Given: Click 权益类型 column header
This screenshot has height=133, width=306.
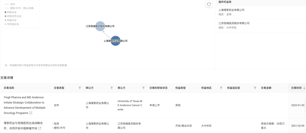Looking at the screenshot, I should point(180,88).
